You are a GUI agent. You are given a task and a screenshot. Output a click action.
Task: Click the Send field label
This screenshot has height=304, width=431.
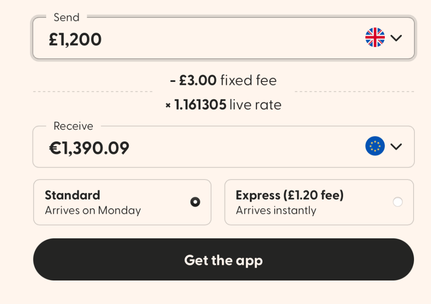tap(66, 17)
